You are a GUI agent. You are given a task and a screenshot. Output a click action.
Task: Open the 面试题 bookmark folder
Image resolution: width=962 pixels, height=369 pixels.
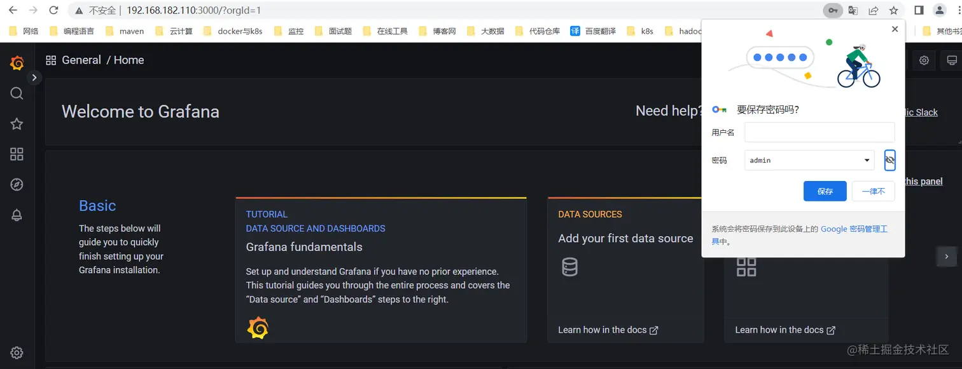[333, 30]
